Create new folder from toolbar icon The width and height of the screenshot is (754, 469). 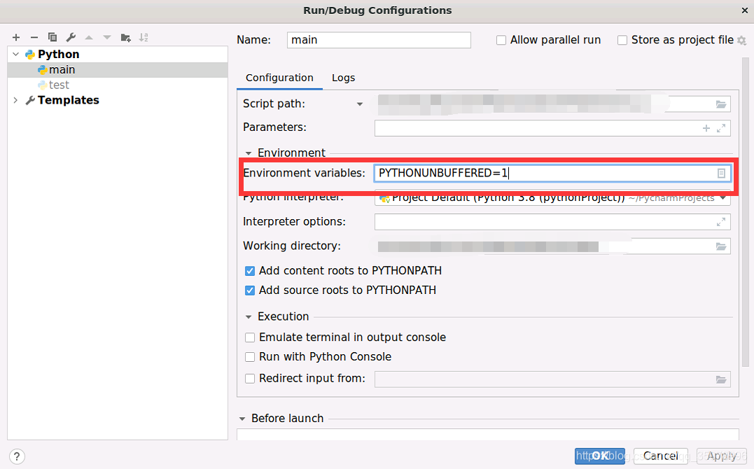[x=125, y=38]
